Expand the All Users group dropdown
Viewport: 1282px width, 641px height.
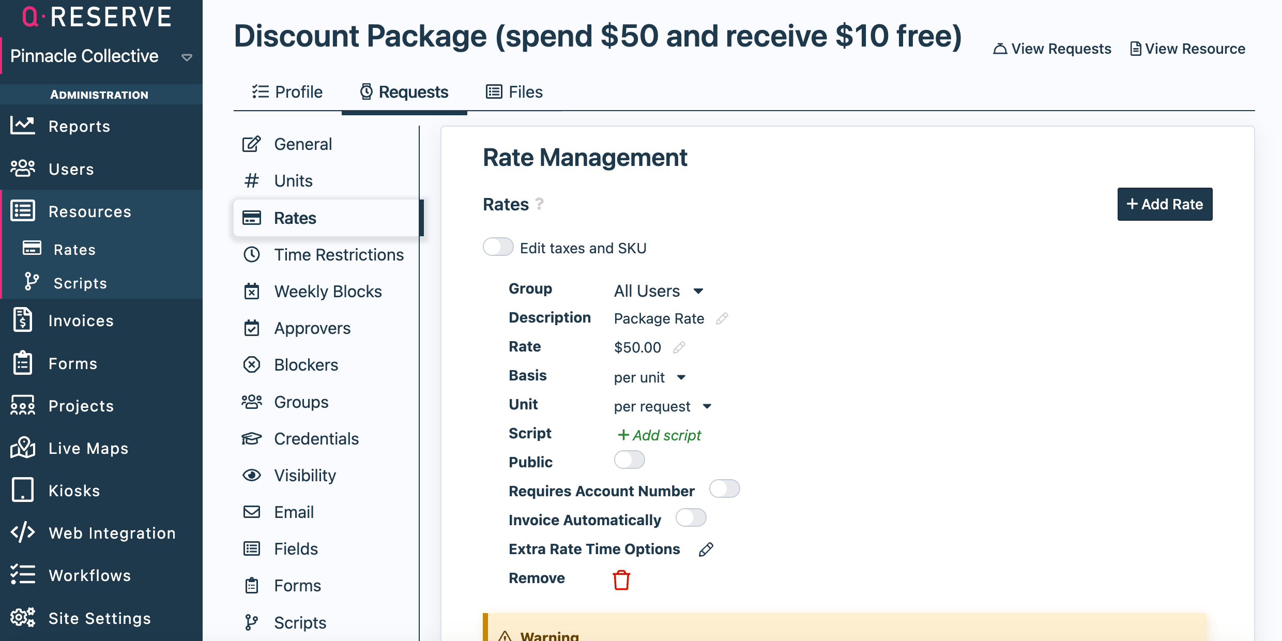[659, 291]
